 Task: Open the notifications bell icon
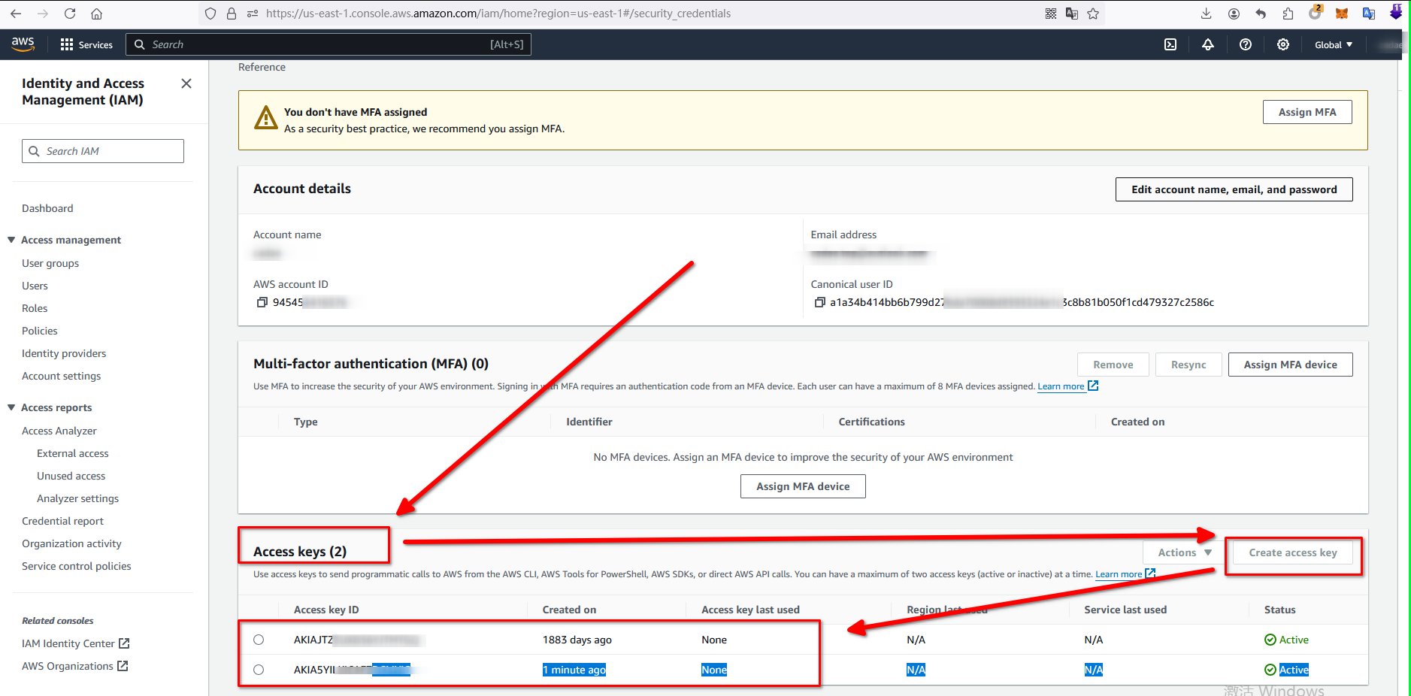pyautogui.click(x=1208, y=44)
